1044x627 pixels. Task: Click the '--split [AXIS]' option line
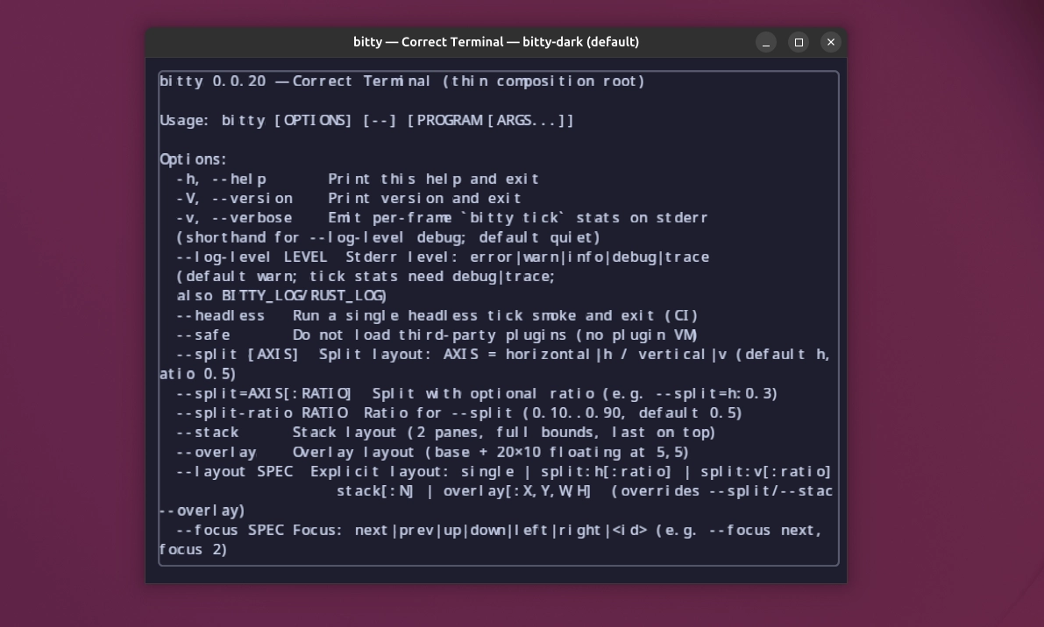(x=503, y=355)
